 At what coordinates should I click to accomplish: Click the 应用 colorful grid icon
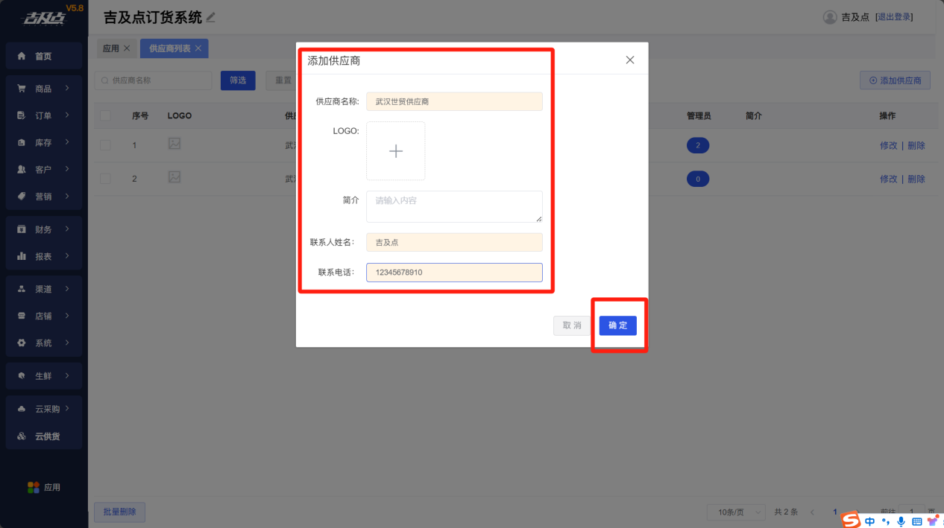pyautogui.click(x=34, y=487)
